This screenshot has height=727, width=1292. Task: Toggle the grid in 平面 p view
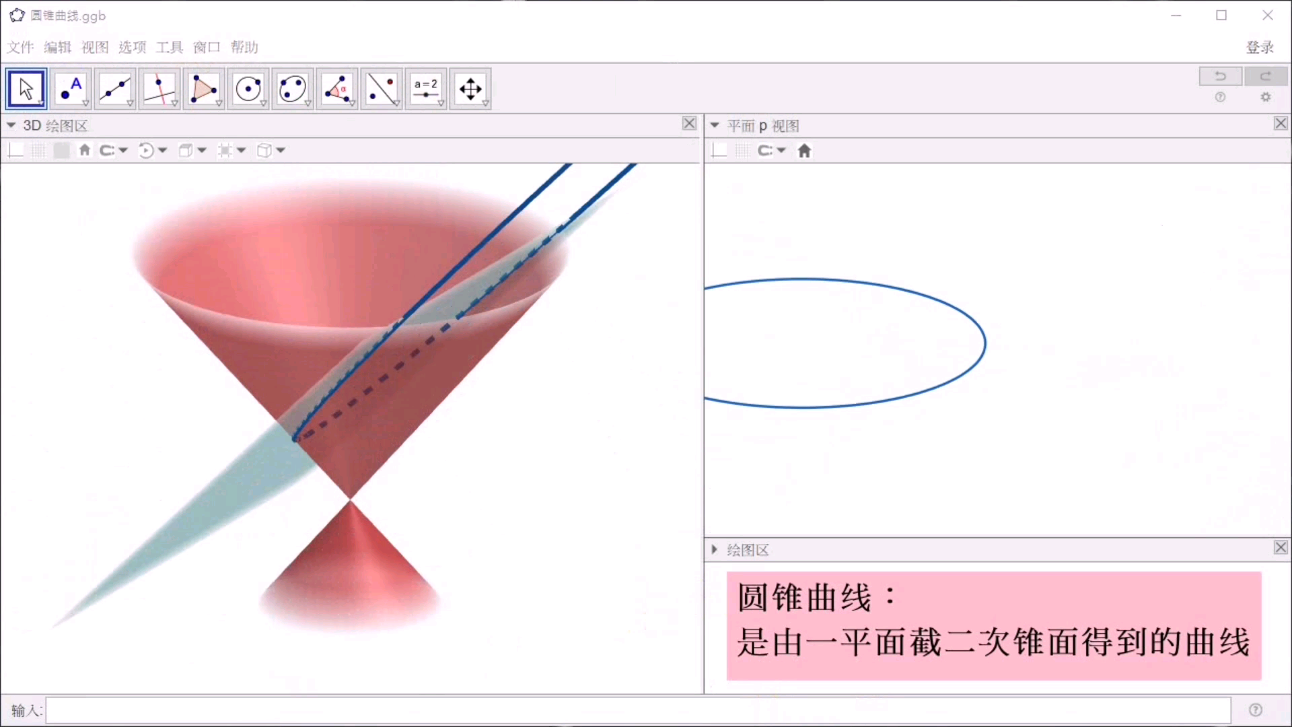coord(742,150)
